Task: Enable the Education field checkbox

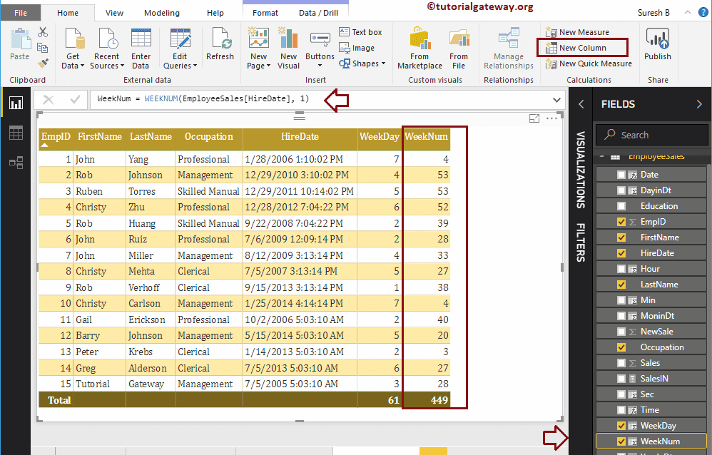Action: point(621,206)
